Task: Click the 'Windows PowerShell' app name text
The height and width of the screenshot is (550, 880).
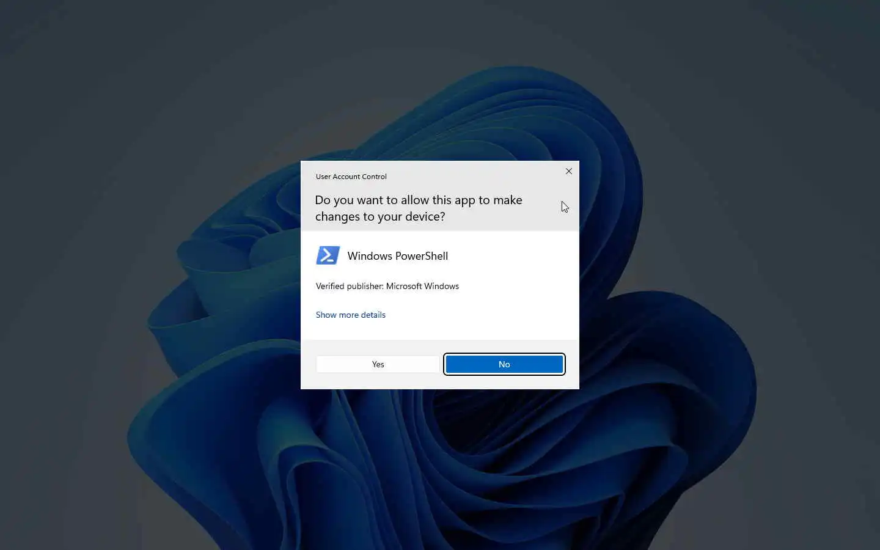Action: [x=398, y=256]
